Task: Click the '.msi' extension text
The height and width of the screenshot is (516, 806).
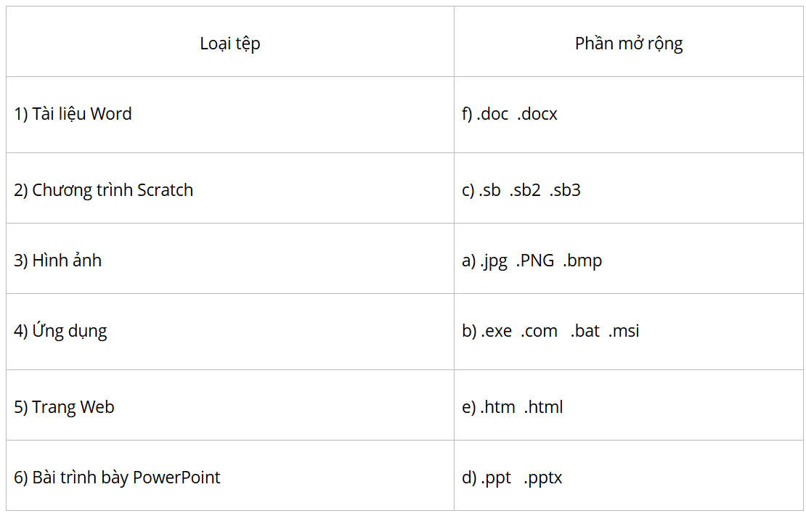Action: pos(624,330)
